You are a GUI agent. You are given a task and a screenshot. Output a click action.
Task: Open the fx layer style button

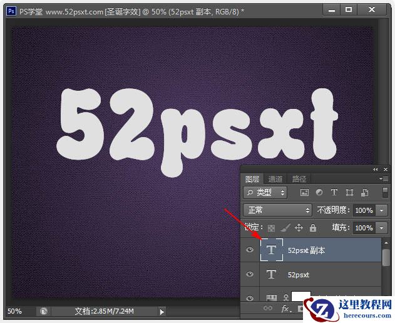(x=286, y=309)
